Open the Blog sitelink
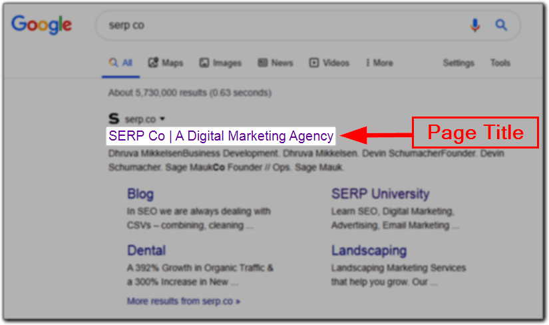Image resolution: width=549 pixels, height=325 pixels. click(x=140, y=194)
